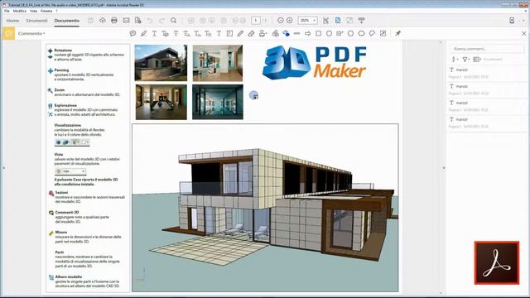Screen dimensions: 530x298
Task: Close the comment toolbar with X
Action: click(x=524, y=33)
